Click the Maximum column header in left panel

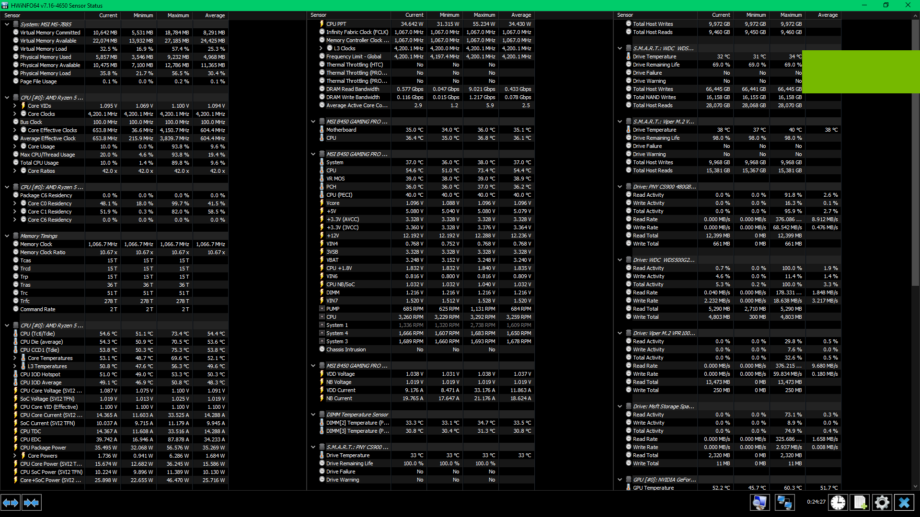[x=178, y=15]
